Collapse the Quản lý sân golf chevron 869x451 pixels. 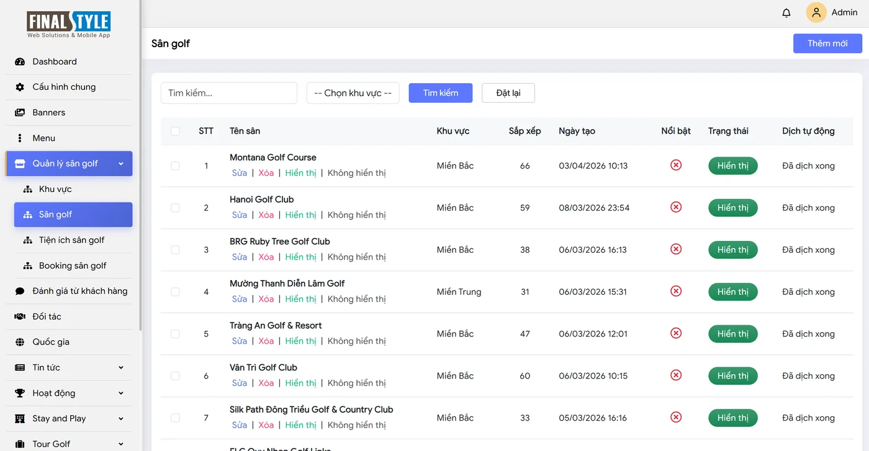click(x=121, y=164)
